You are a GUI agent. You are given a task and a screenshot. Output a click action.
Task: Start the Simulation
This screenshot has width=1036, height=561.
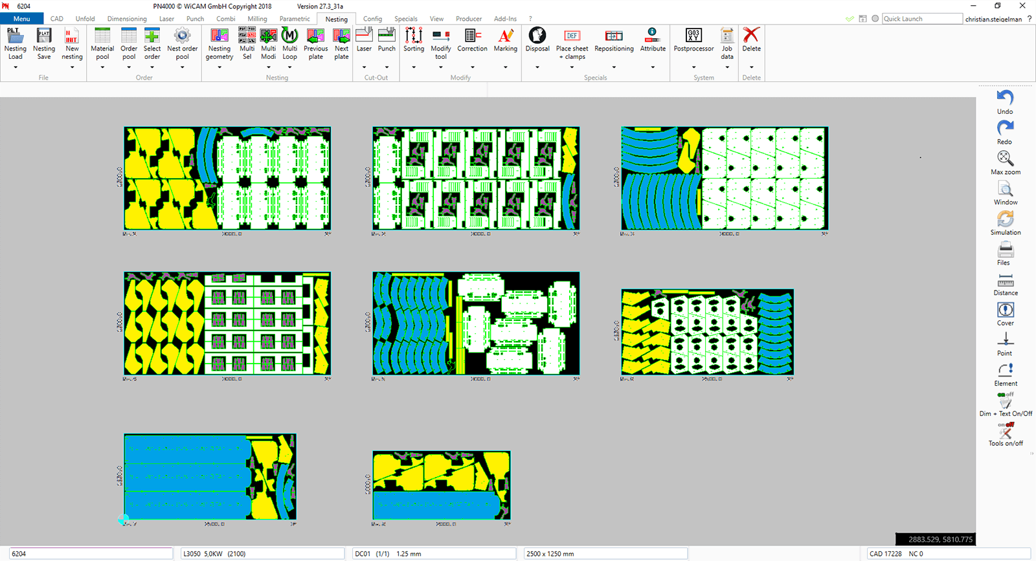(x=1005, y=219)
